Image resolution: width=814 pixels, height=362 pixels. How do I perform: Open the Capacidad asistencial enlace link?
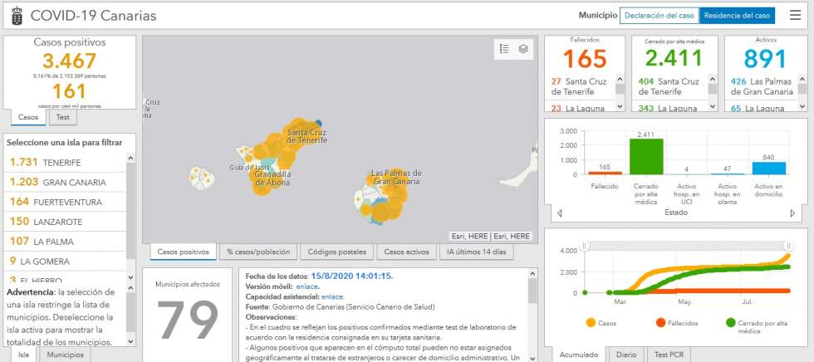[x=332, y=296]
